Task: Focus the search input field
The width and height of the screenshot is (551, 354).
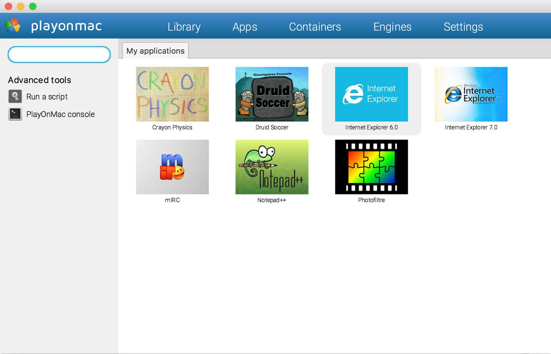Action: point(59,55)
